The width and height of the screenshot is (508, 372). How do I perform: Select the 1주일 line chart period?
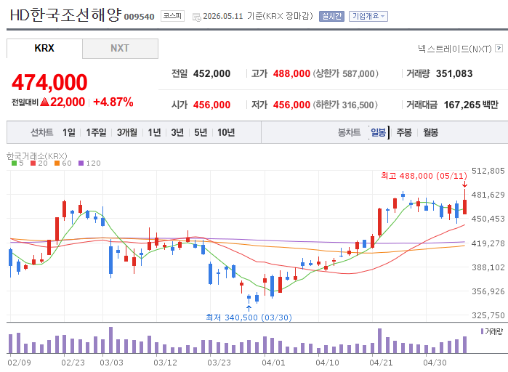point(96,132)
